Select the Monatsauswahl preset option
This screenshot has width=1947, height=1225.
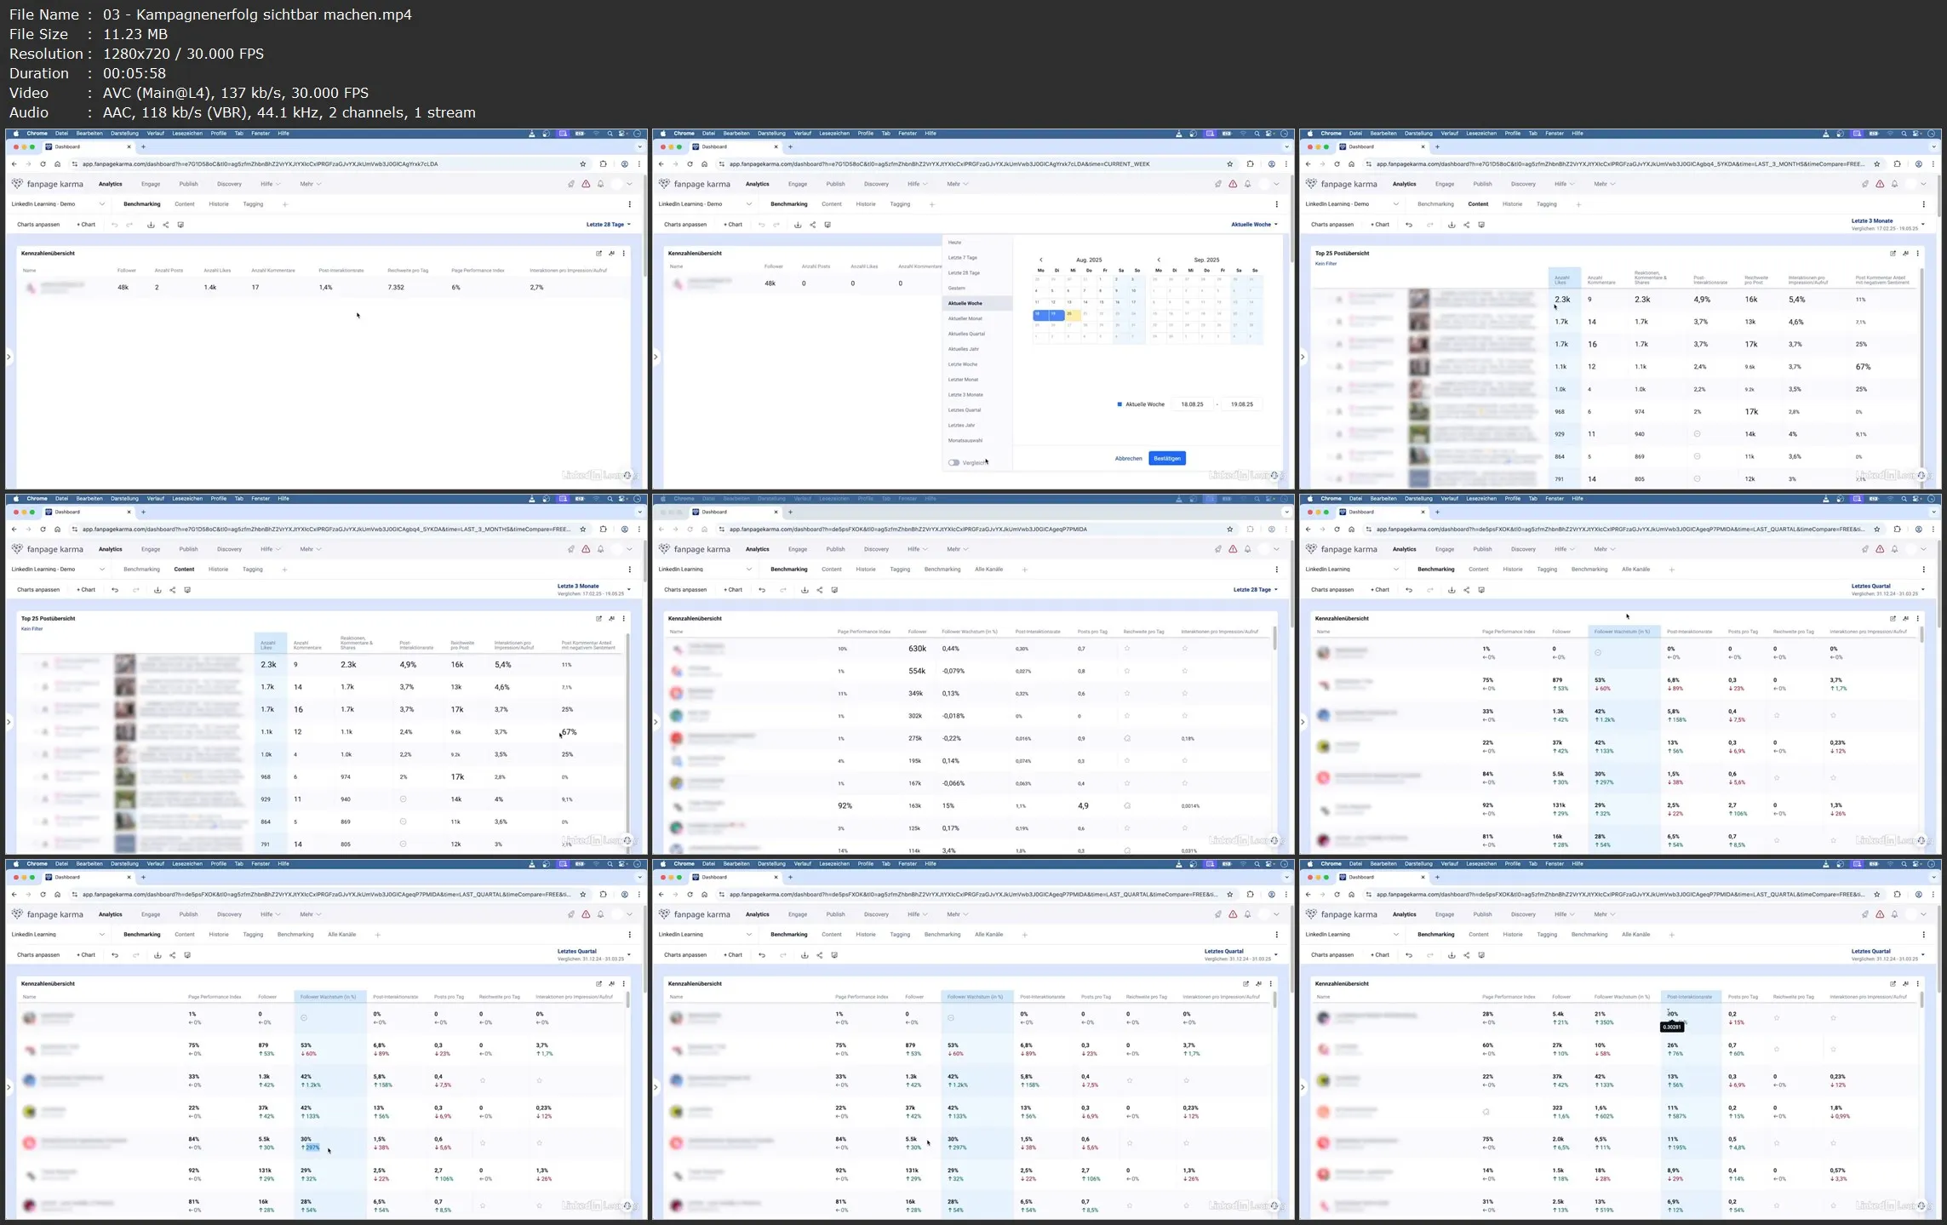[x=965, y=441]
